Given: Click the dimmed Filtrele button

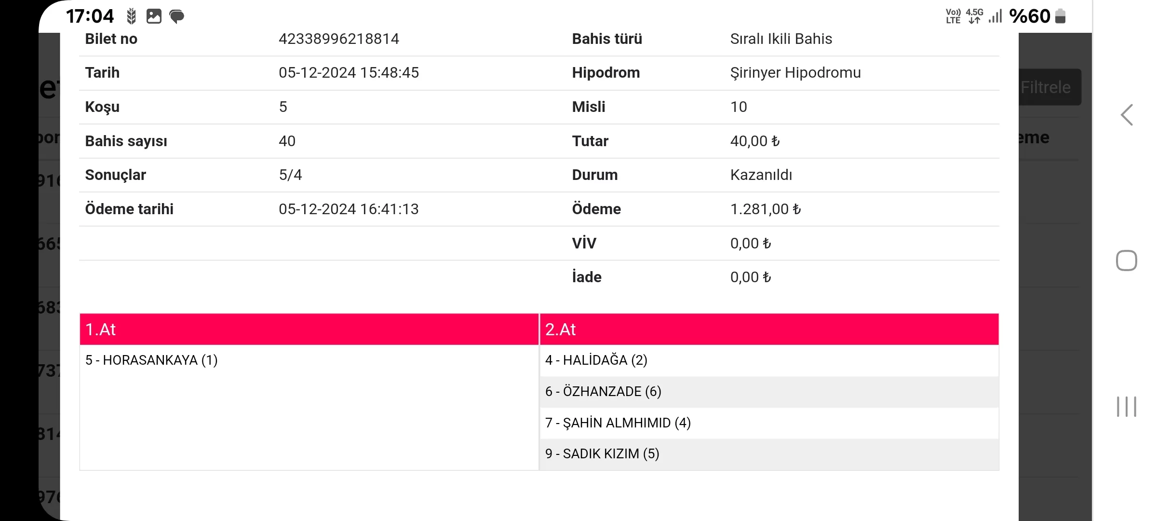Looking at the screenshot, I should coord(1049,87).
